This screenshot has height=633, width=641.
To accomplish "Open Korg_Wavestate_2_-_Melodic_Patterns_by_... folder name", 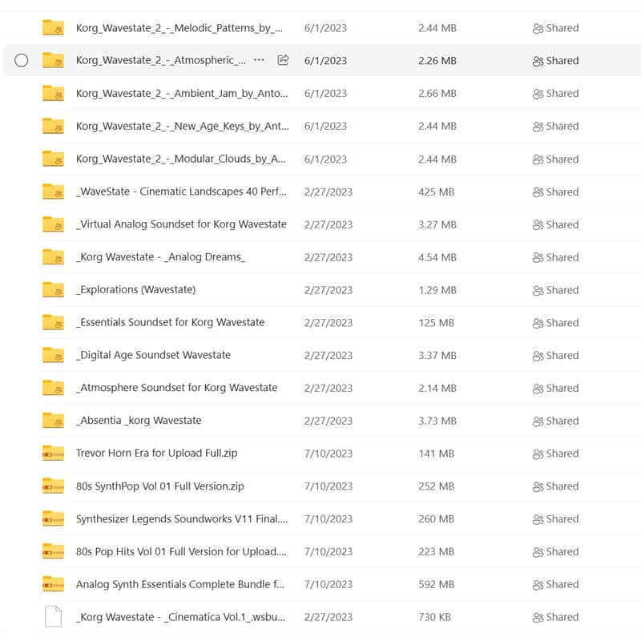I will 179,28.
